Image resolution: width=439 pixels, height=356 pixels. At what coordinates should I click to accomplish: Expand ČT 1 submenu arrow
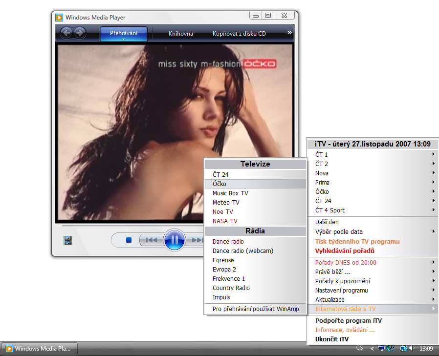click(433, 154)
